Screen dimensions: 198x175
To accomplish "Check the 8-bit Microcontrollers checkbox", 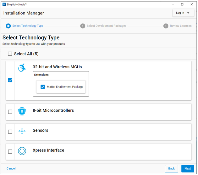I will click(10, 112).
